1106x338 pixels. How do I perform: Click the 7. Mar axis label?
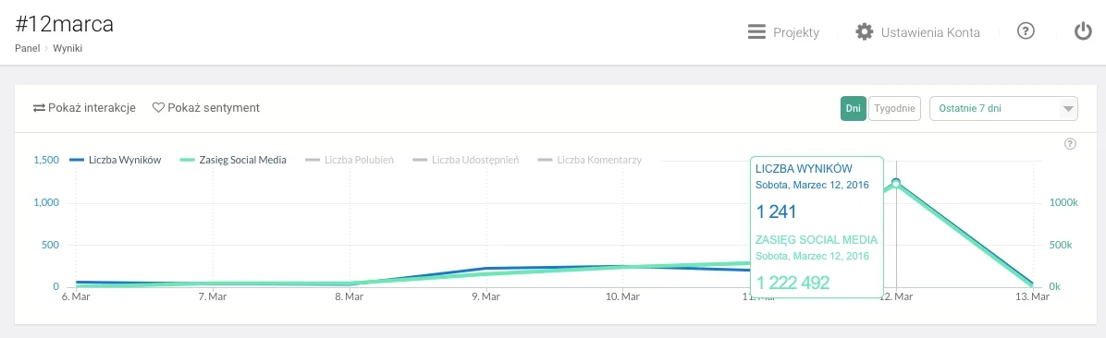[x=213, y=298]
